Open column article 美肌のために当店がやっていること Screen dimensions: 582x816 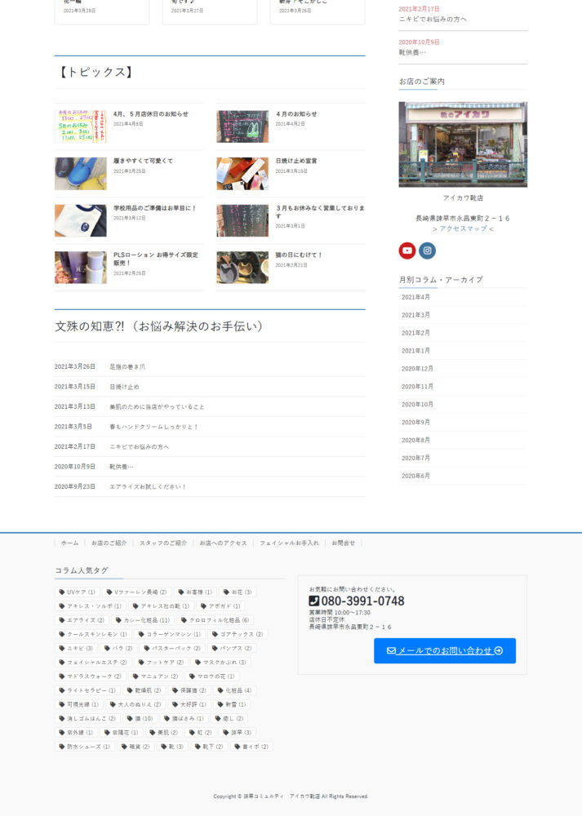click(x=157, y=407)
